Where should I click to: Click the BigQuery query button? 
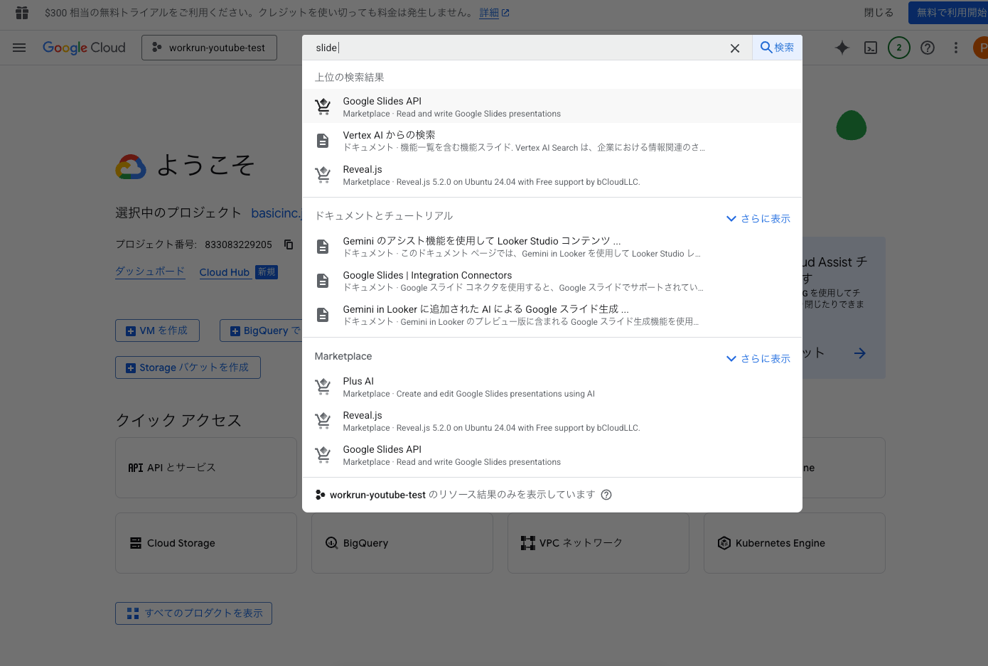point(262,331)
